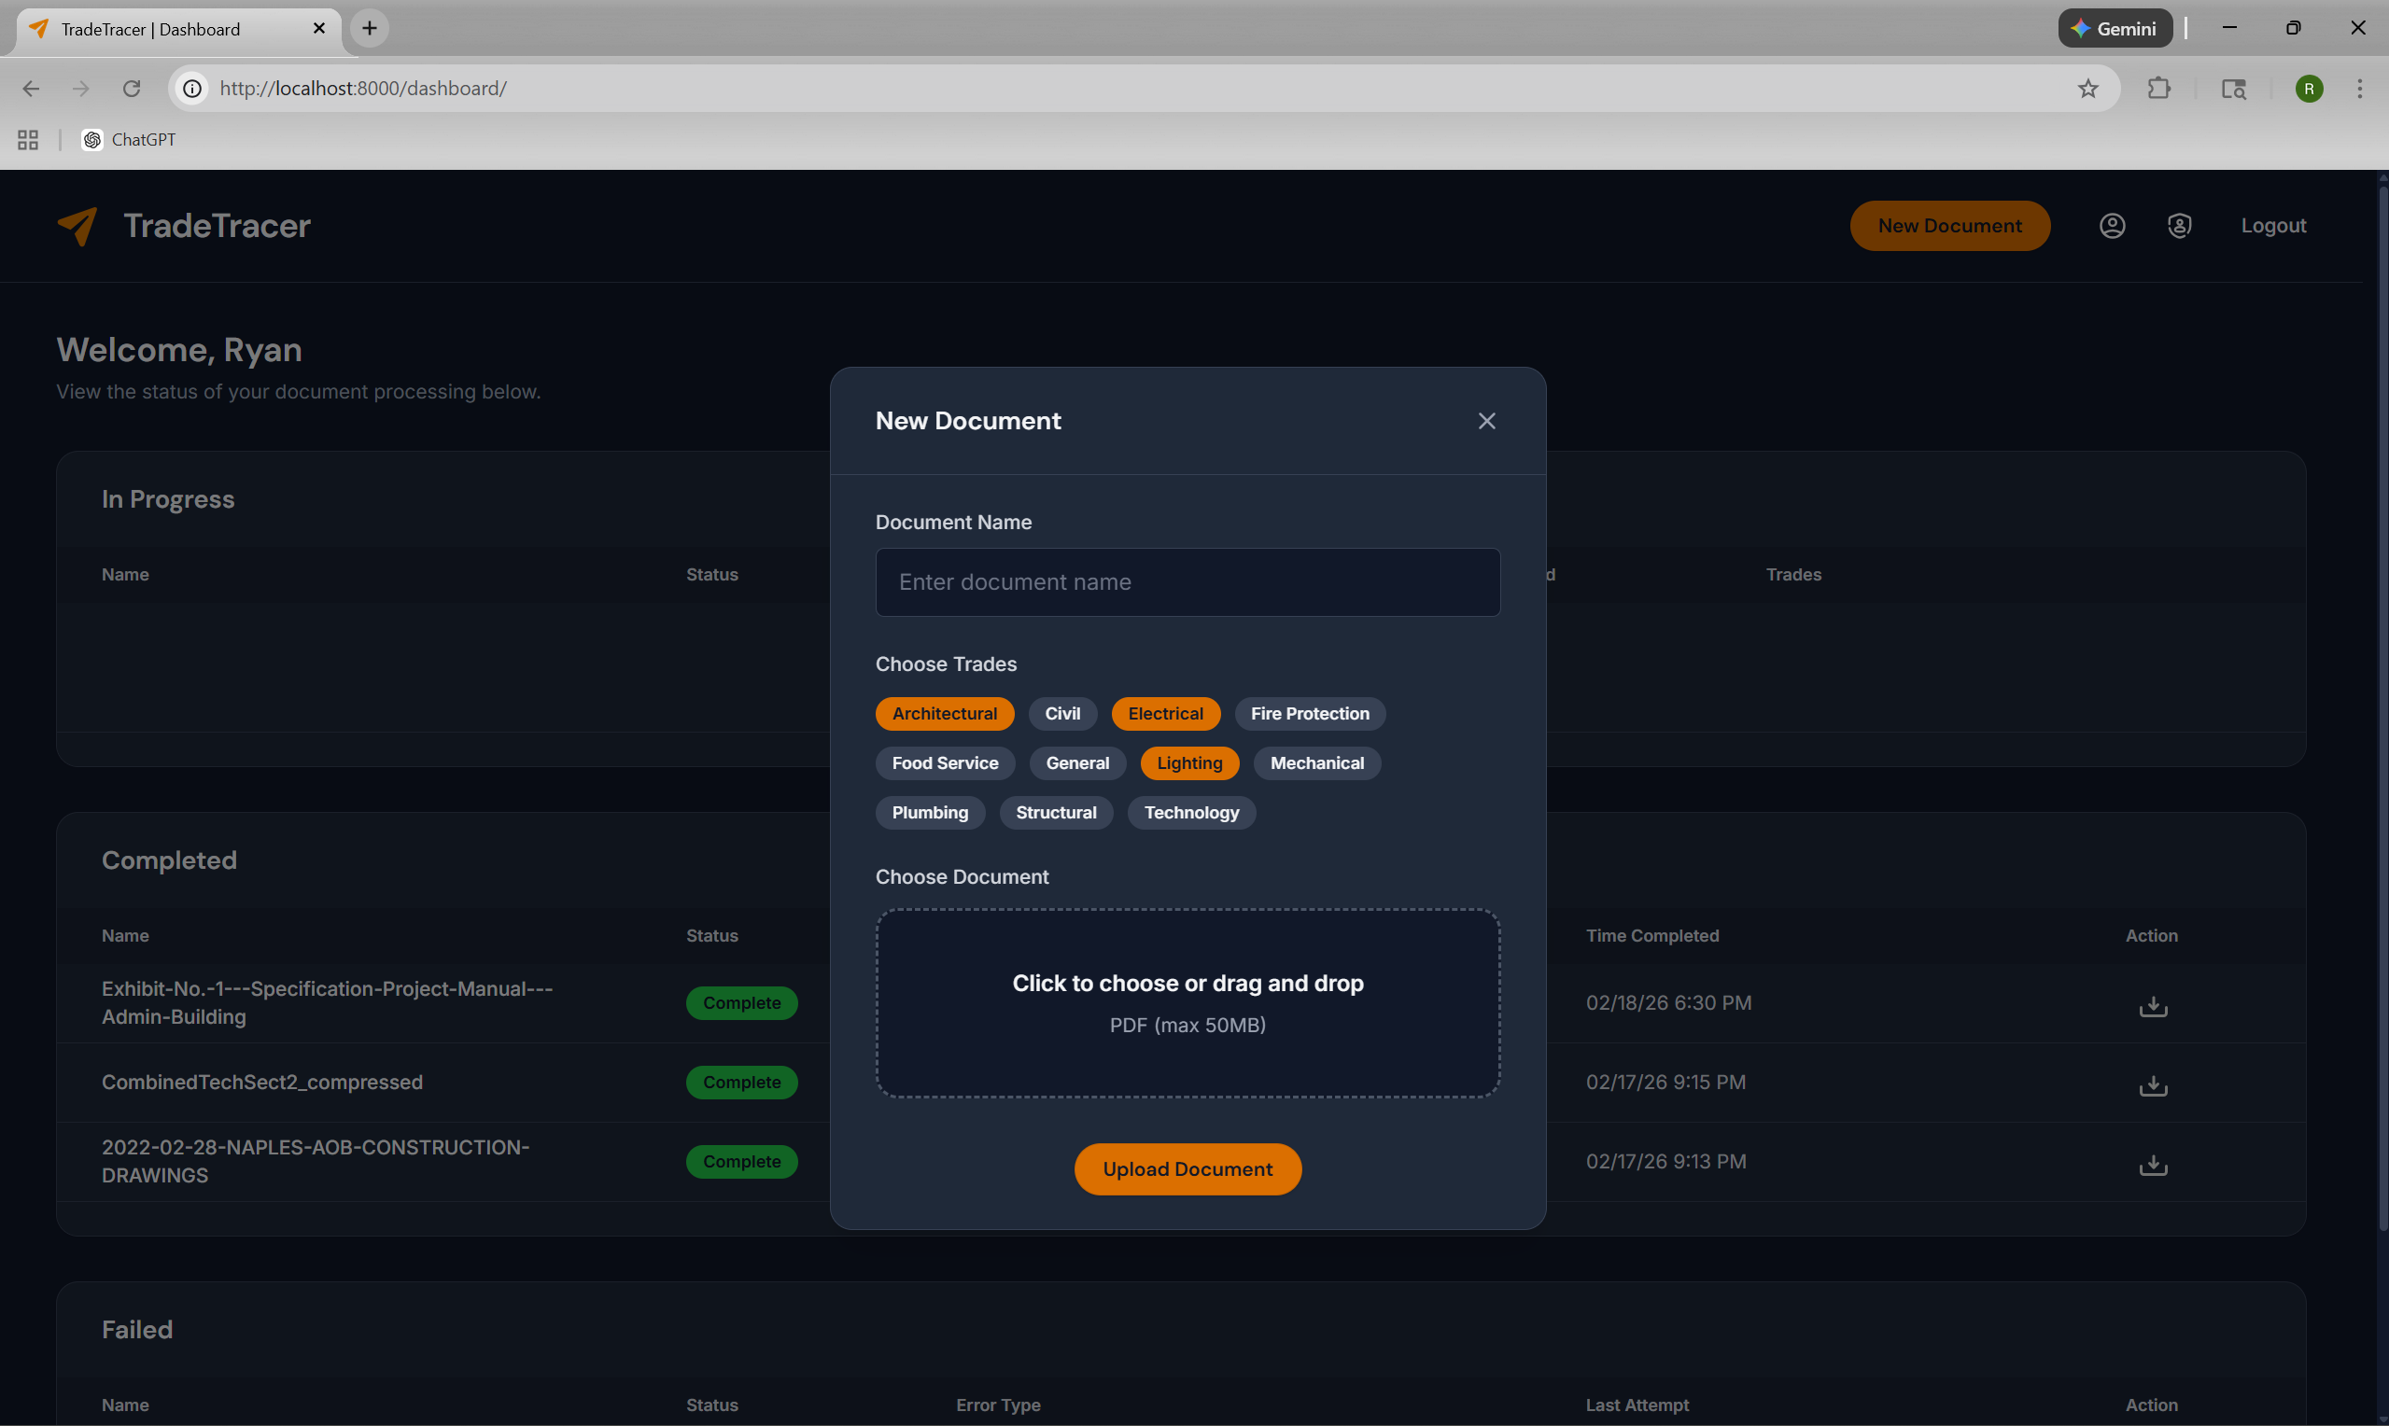Image resolution: width=2389 pixels, height=1426 pixels.
Task: Deselect the Electrical trade chip
Action: pos(1166,714)
